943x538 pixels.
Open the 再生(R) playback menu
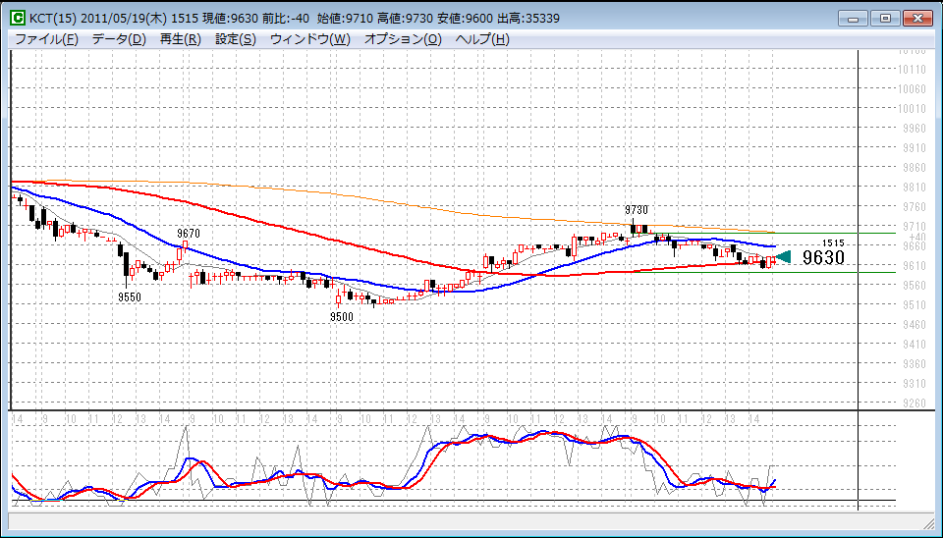180,39
